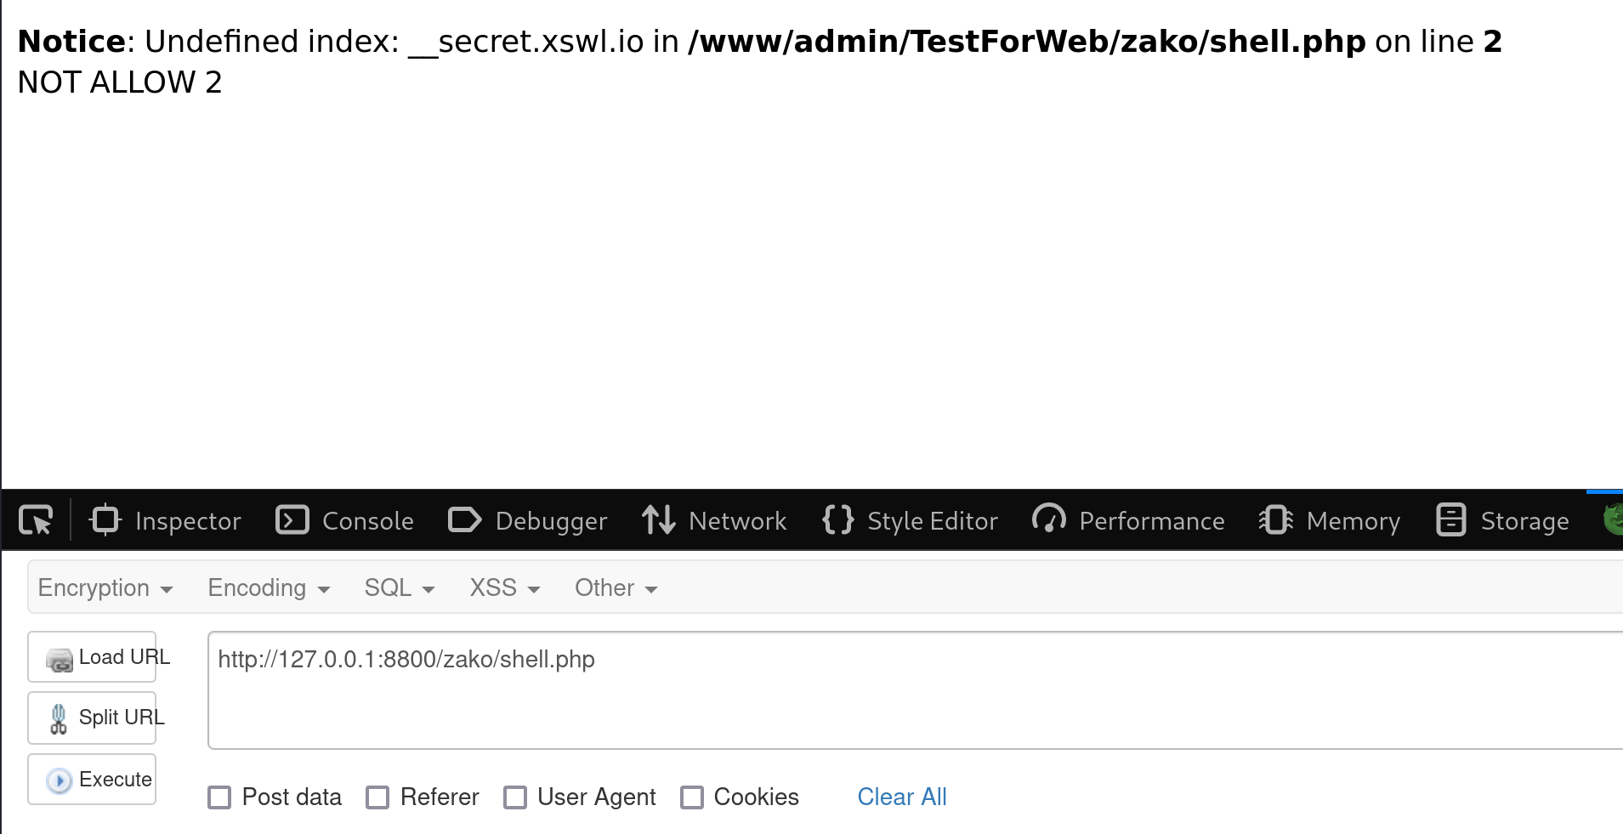Switch to the Debugger panel
Image resolution: width=1623 pixels, height=834 pixels.
click(x=527, y=520)
